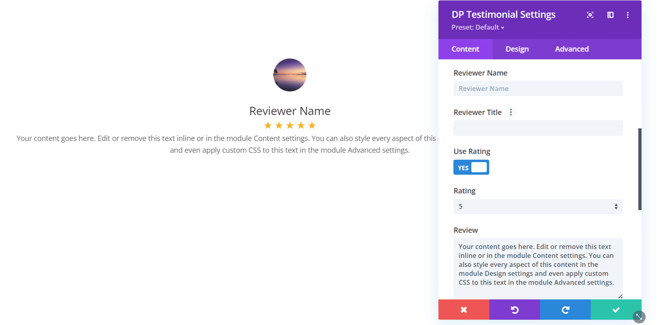Switch to the Advanced tab
The height and width of the screenshot is (325, 657).
coord(572,49)
